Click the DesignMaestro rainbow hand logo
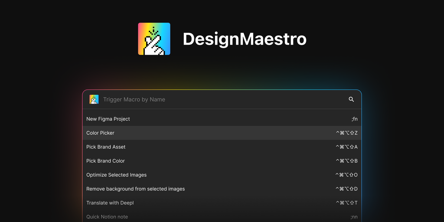The image size is (444, 222). 154,39
